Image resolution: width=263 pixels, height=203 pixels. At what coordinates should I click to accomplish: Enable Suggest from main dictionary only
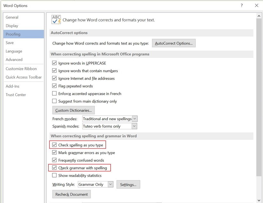pos(54,101)
